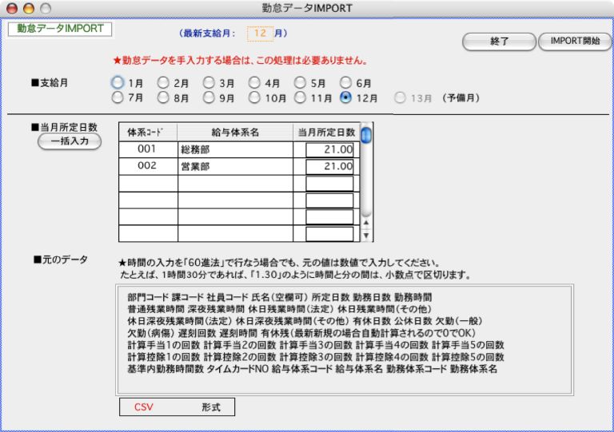
Task: Choose the 3月 radio option
Action: (x=209, y=82)
